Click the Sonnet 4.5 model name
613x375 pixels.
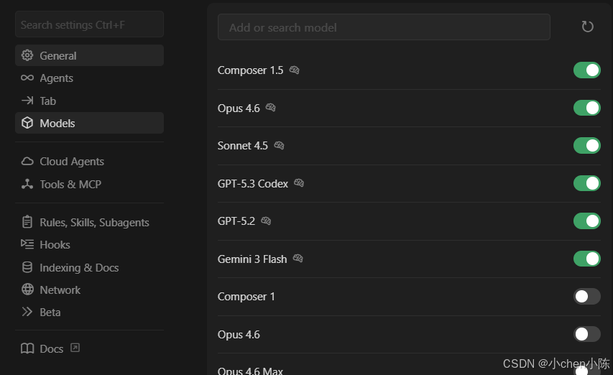242,146
